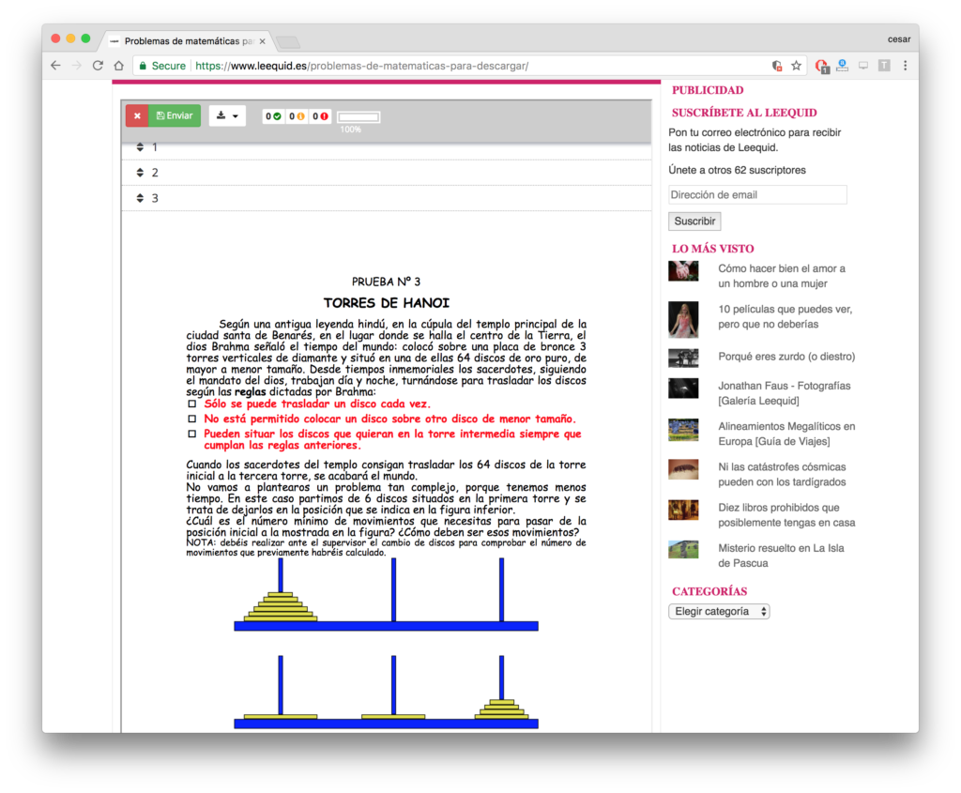The width and height of the screenshot is (961, 793).
Task: Reload the page
Action: coord(97,66)
